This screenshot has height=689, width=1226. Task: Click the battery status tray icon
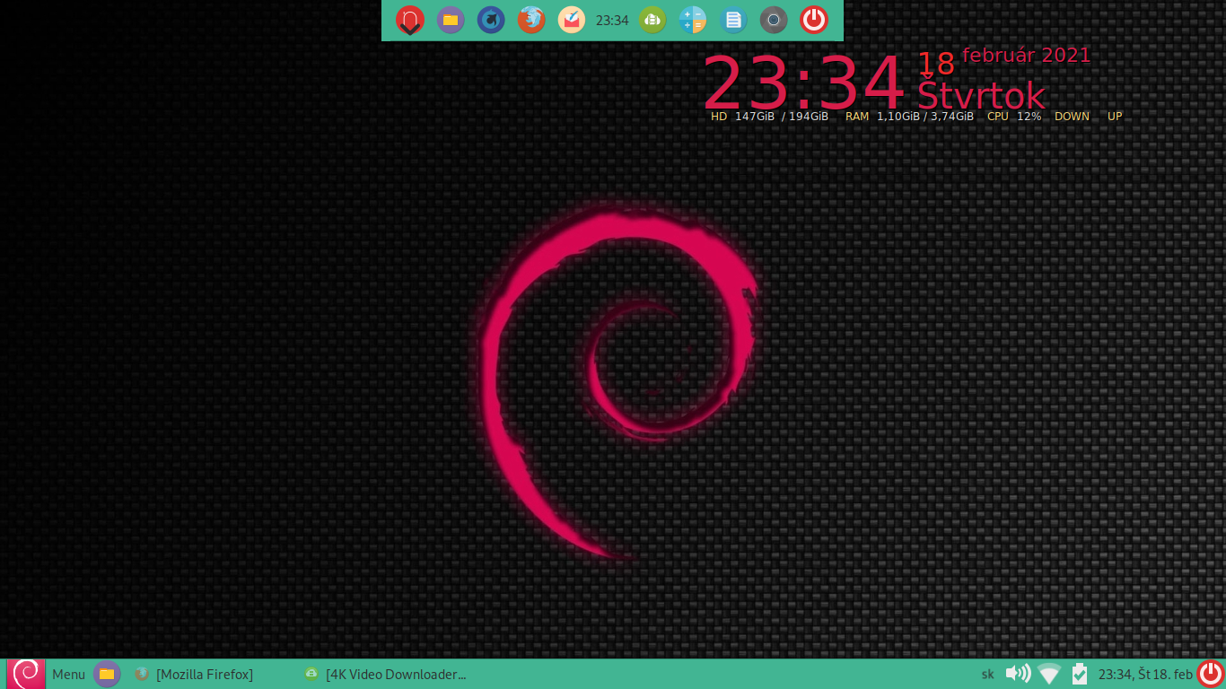pos(1079,674)
